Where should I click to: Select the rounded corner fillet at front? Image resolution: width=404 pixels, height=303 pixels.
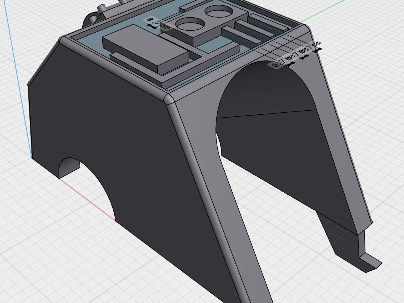click(169, 99)
